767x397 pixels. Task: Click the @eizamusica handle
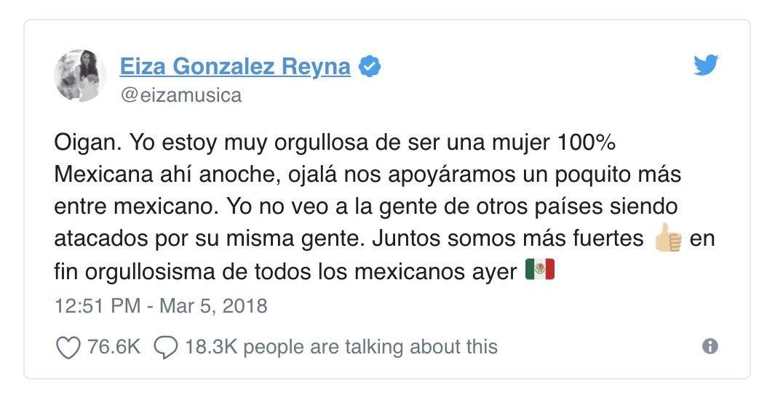[181, 95]
